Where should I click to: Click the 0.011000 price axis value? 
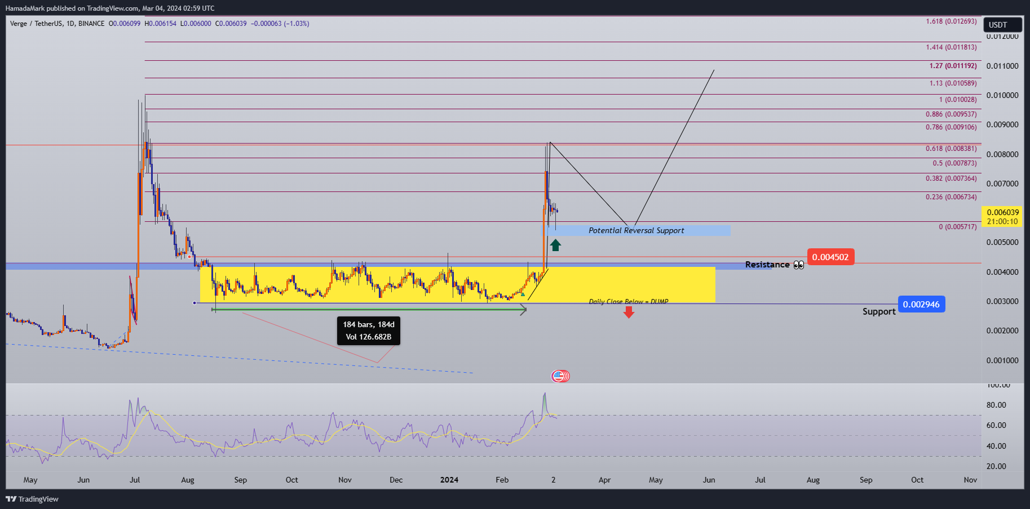pyautogui.click(x=1002, y=66)
